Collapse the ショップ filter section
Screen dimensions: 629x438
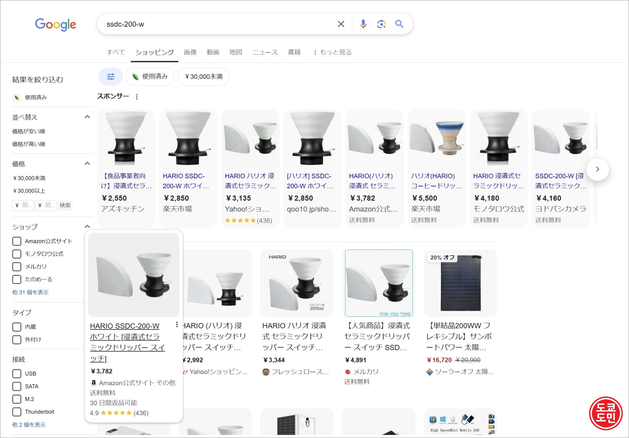87,227
